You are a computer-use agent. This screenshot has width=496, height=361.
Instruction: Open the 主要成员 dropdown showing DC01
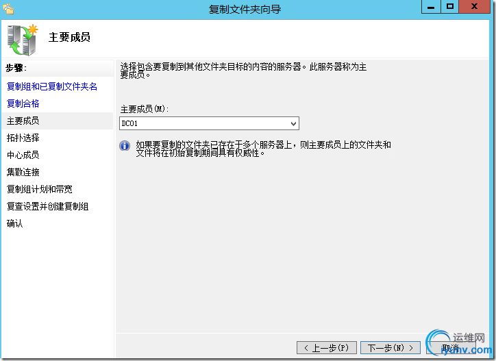209,123
